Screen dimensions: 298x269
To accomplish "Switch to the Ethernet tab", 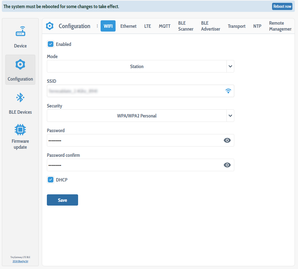I will point(128,26).
